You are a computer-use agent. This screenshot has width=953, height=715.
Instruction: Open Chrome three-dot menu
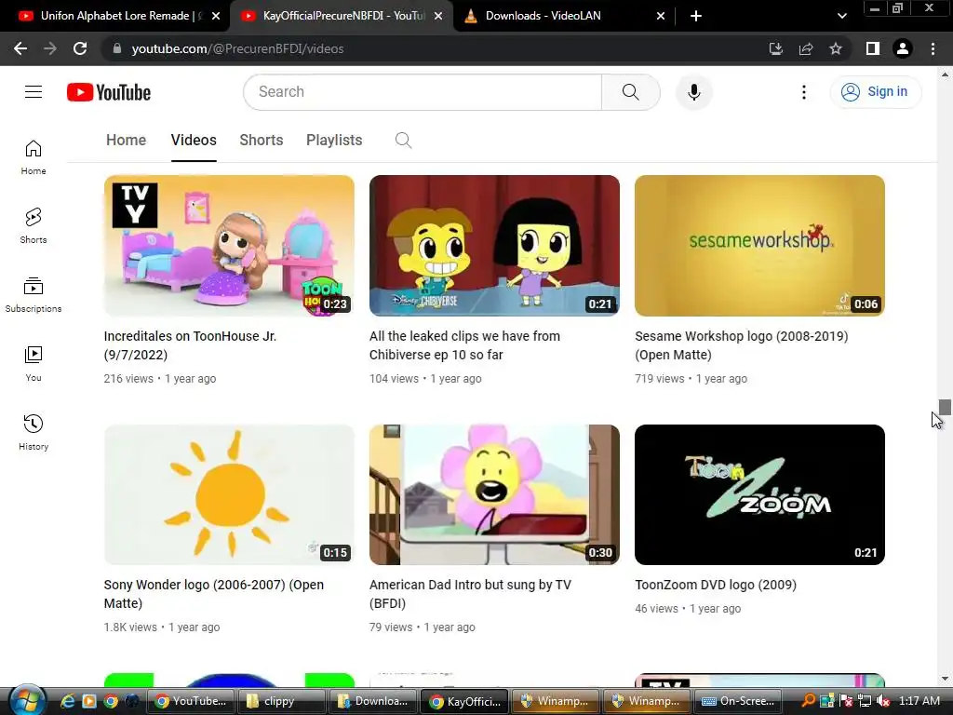(x=933, y=48)
